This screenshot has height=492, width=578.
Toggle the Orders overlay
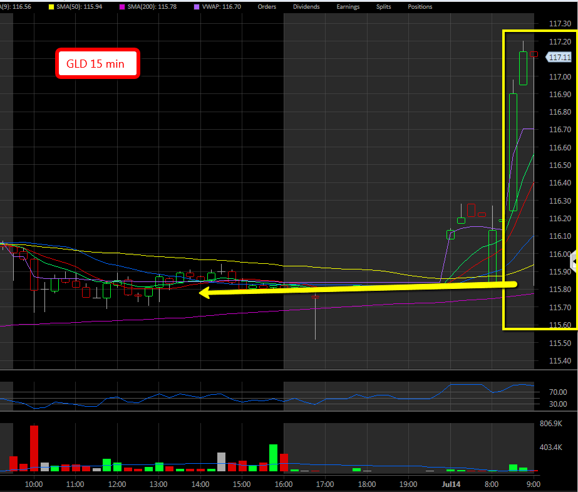point(267,6)
